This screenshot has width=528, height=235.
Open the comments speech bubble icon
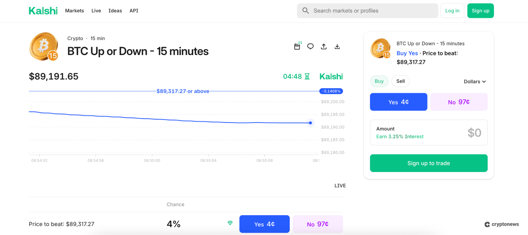click(310, 47)
